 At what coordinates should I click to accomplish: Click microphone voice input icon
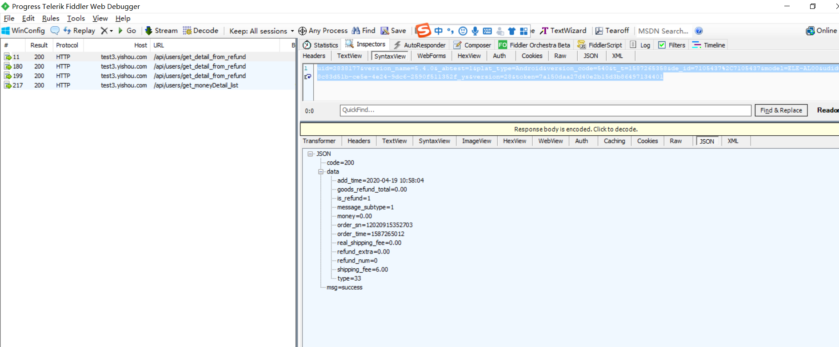tap(475, 31)
